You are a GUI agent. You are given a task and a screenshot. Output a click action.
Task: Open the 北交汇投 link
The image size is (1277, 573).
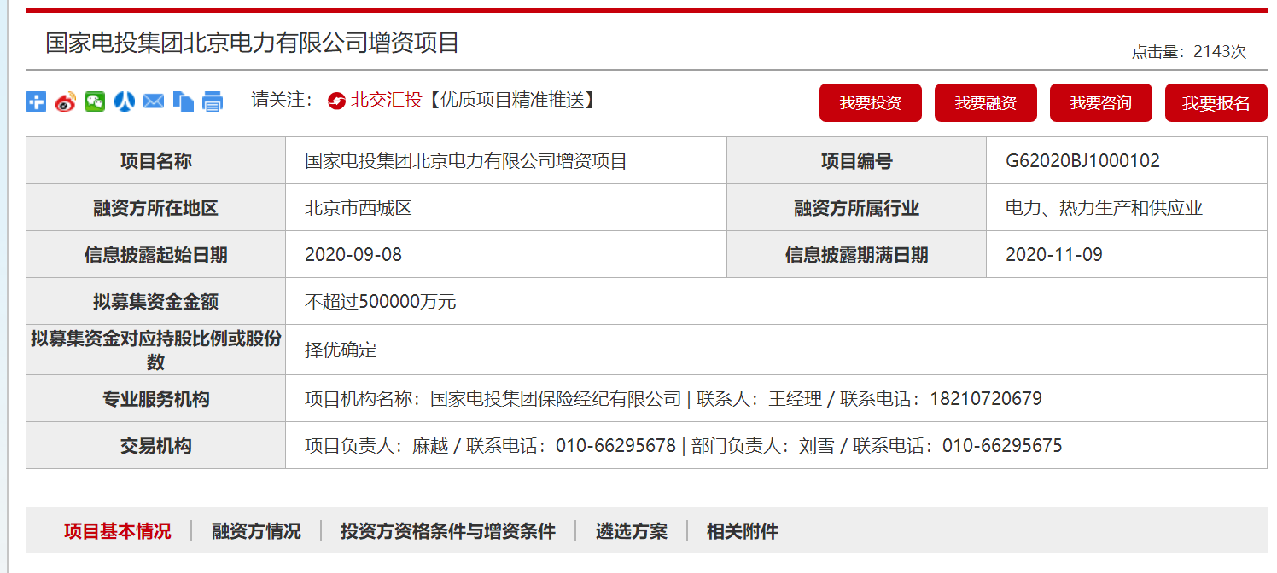[387, 100]
